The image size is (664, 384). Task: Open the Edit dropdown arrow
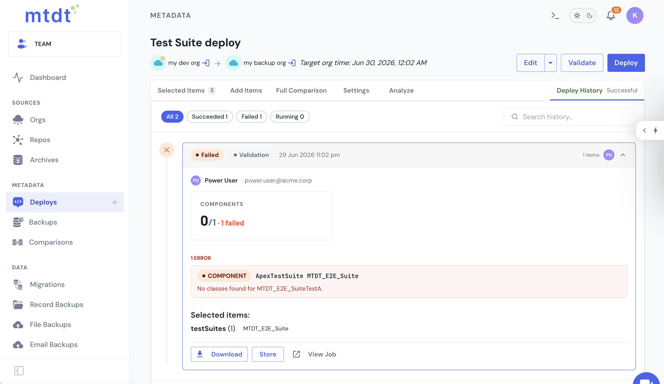pos(550,63)
